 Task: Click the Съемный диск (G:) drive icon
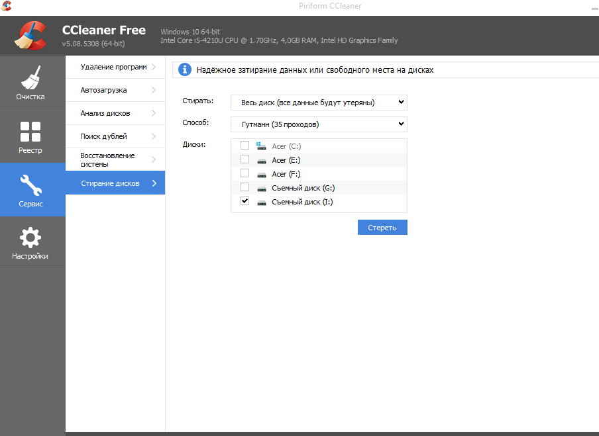click(x=261, y=188)
